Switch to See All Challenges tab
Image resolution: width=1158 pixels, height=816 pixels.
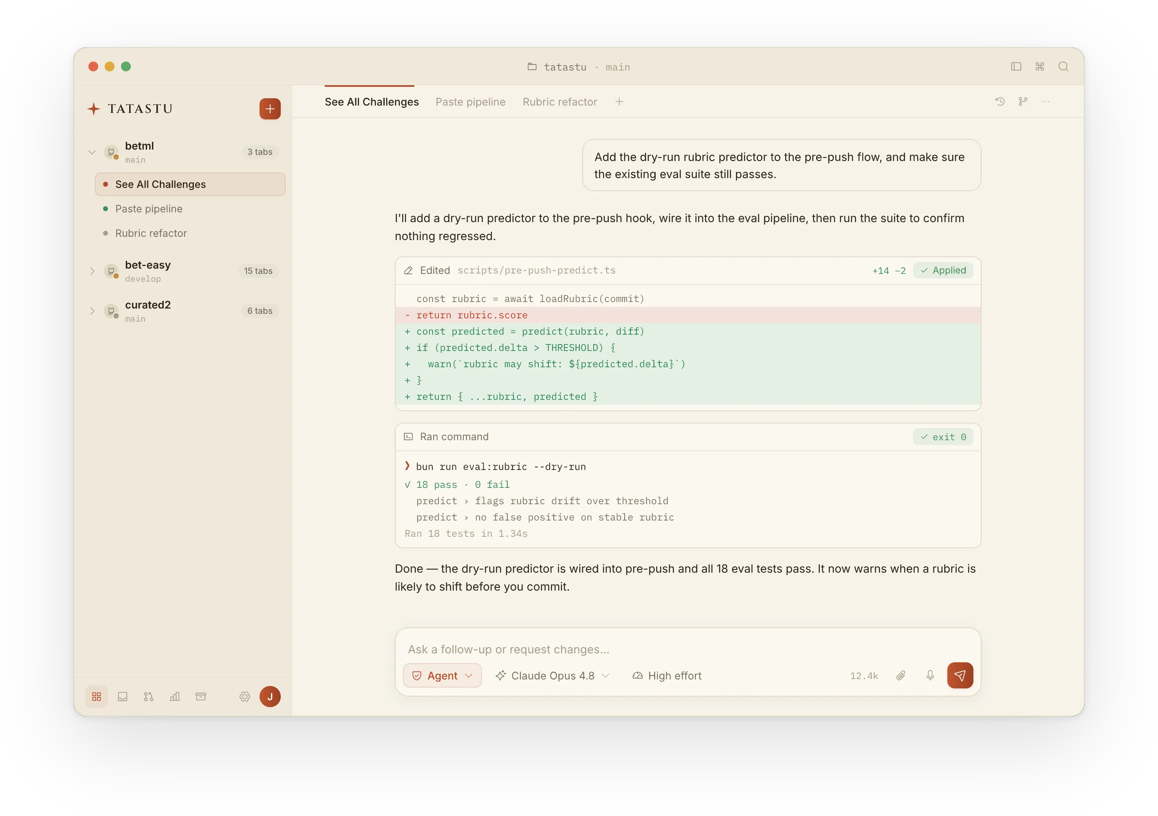click(371, 102)
